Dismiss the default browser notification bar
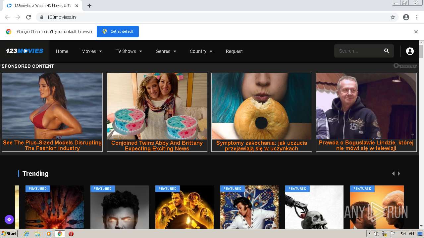This screenshot has width=424, height=238. click(x=416, y=32)
